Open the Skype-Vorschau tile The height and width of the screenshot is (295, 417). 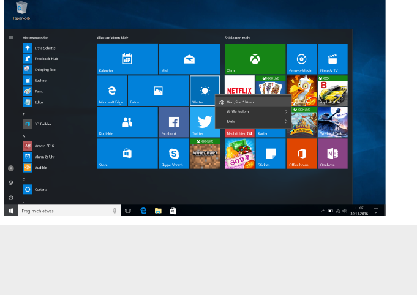(x=174, y=154)
